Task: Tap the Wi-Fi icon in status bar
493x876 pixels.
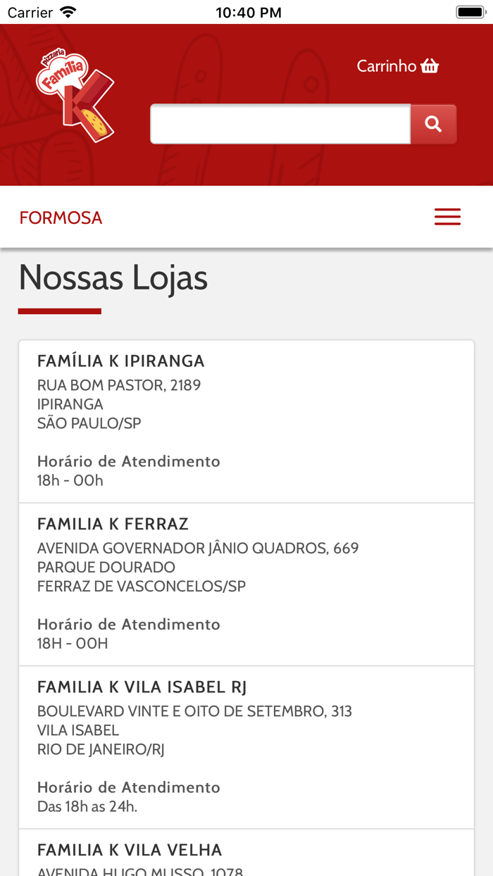Action: tap(68, 11)
